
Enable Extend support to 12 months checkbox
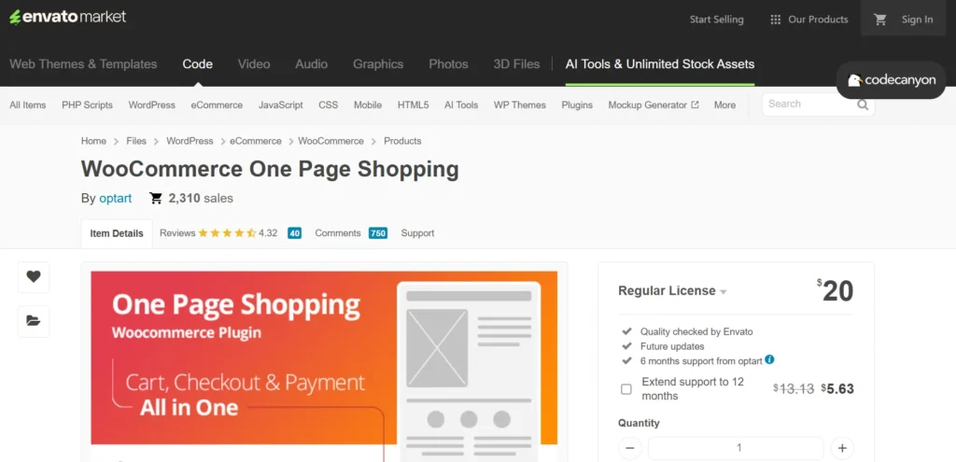coord(626,389)
